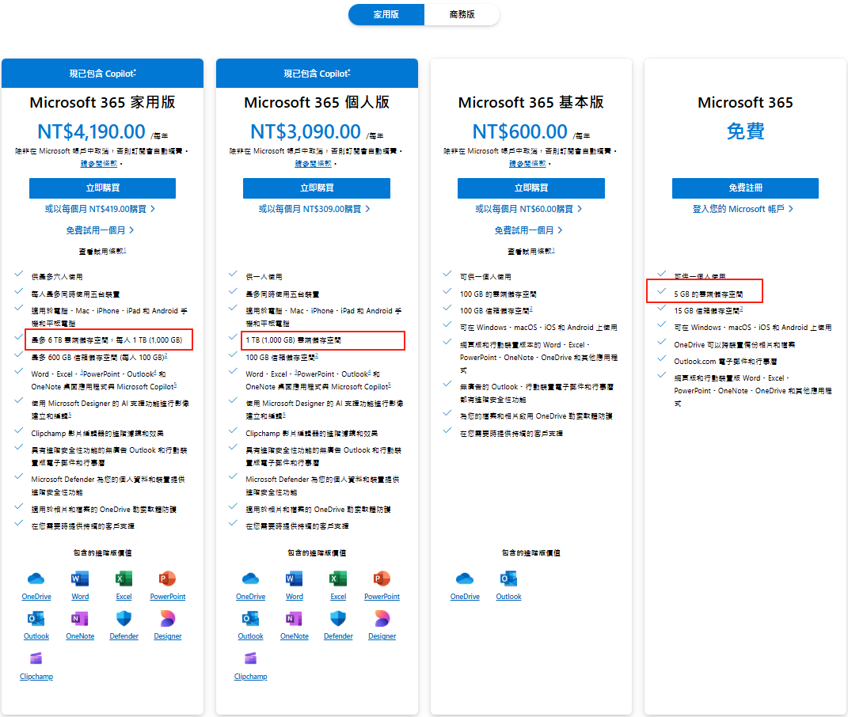Click Designer text link in 個人版 plan
The image size is (848, 717).
[382, 636]
